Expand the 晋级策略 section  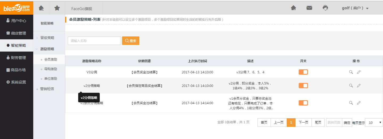tap(47, 38)
